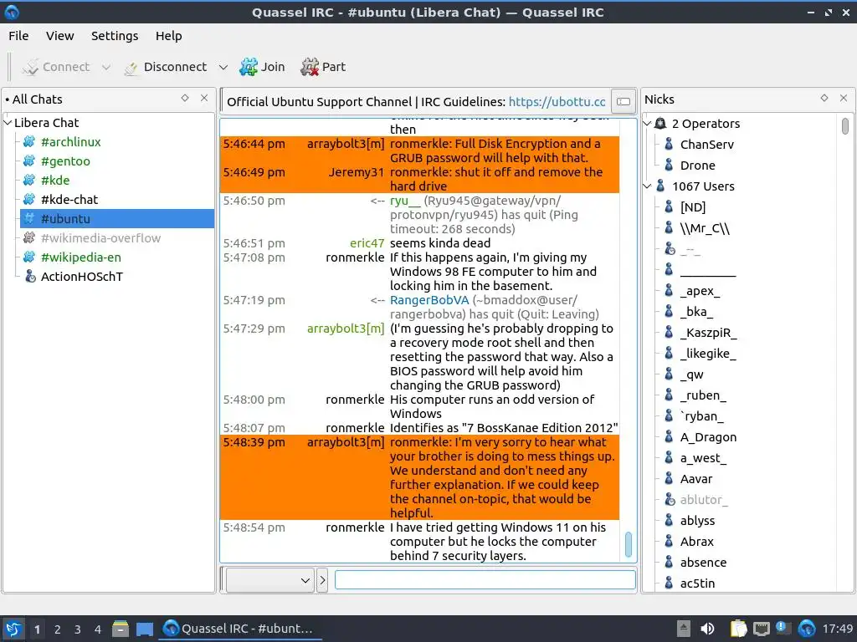Switch to virtual desktop 4

[98, 629]
